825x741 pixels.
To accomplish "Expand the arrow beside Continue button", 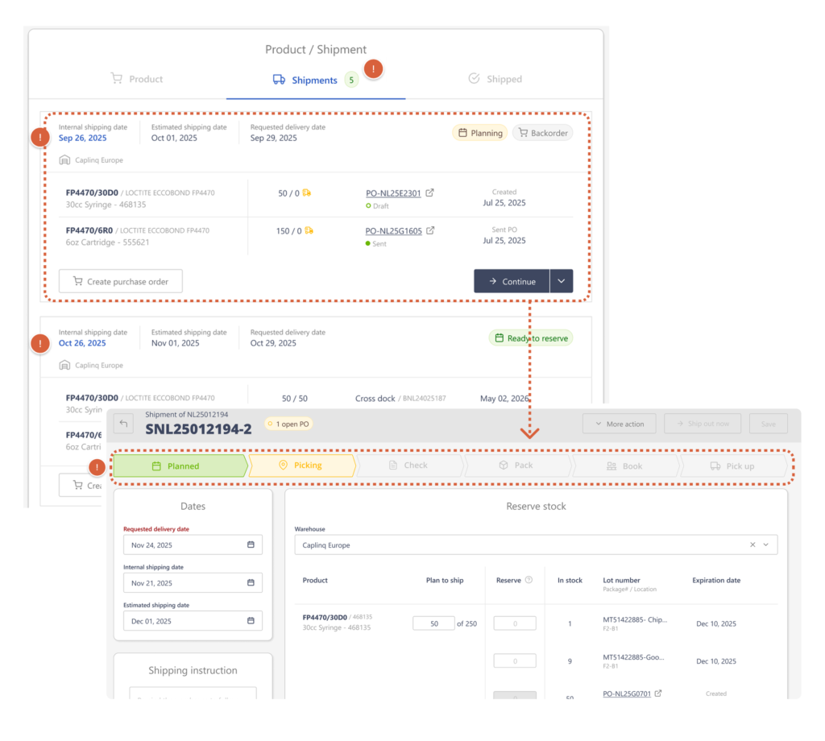I will pyautogui.click(x=562, y=281).
